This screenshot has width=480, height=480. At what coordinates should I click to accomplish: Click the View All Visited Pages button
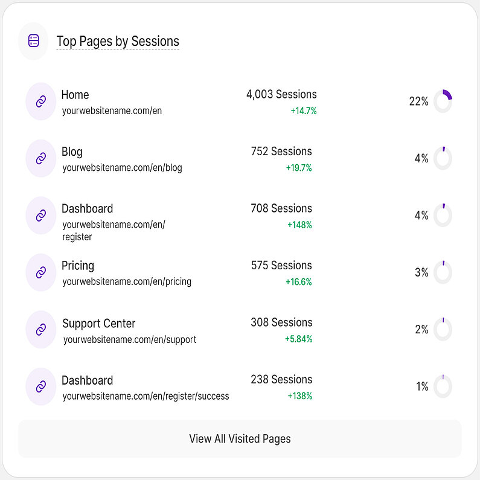[240, 439]
